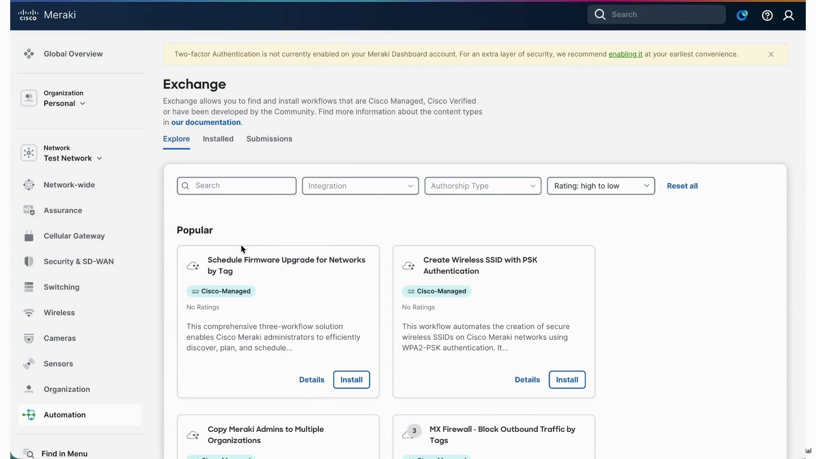Screen dimensions: 816x459
Task: Open 'our documentation' link
Action: click(206, 122)
